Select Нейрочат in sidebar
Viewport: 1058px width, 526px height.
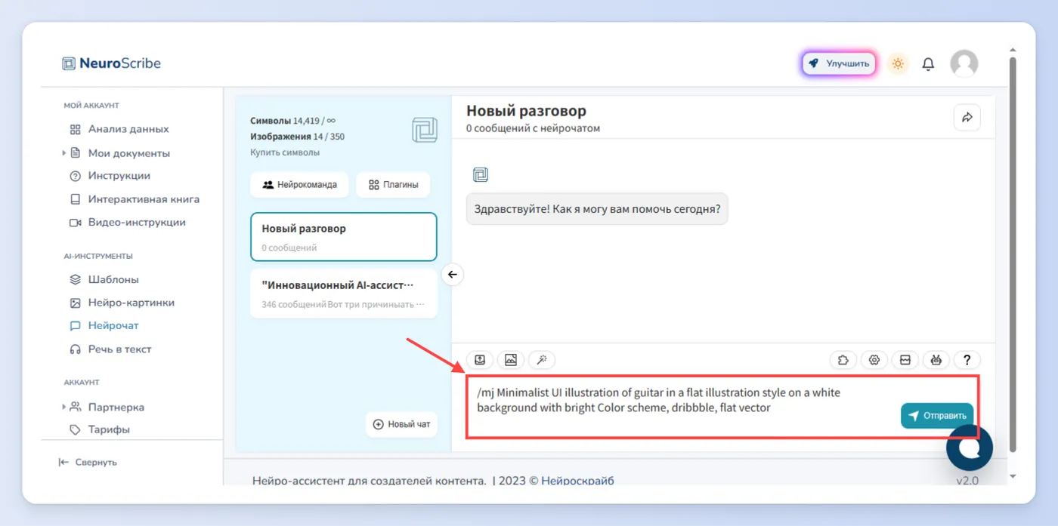click(113, 326)
